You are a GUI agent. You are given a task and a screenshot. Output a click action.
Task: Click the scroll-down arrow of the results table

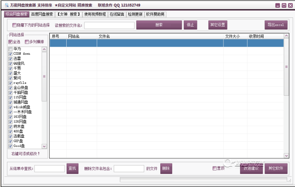286,155
